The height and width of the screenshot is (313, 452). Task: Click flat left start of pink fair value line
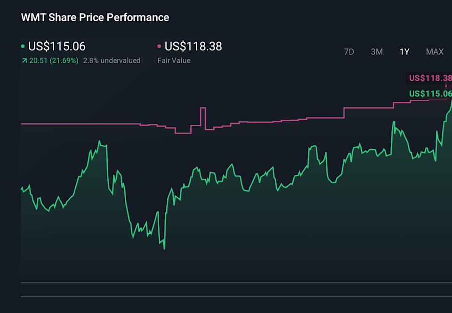click(71, 124)
